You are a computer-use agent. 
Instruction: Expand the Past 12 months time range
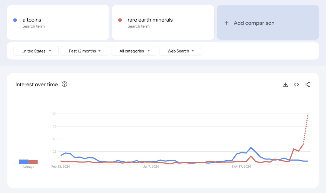(x=85, y=51)
